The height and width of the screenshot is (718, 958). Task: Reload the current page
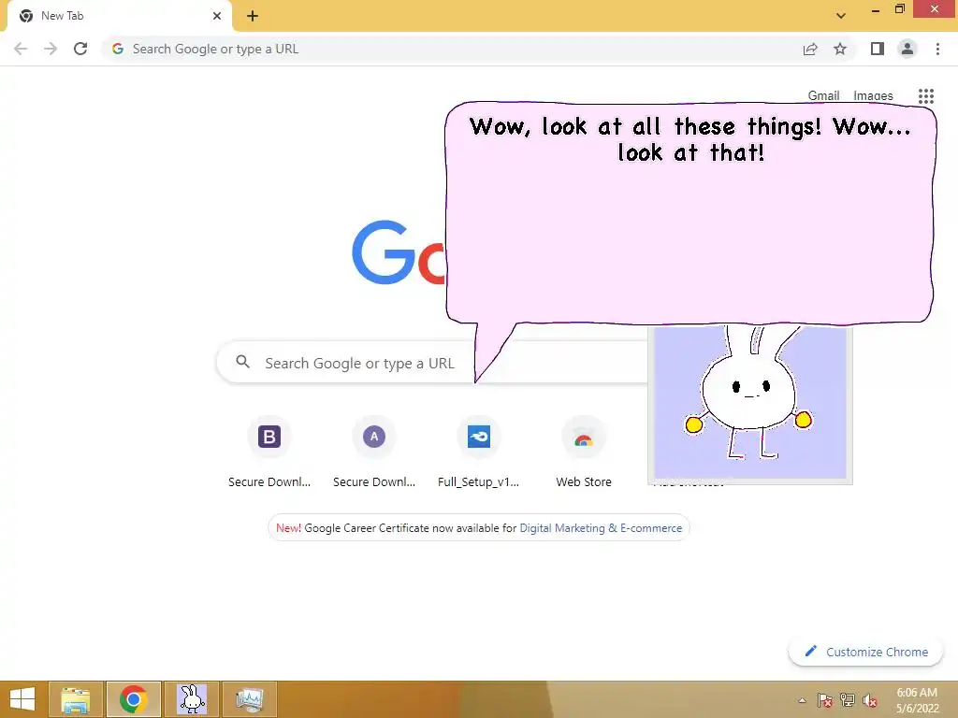80,49
